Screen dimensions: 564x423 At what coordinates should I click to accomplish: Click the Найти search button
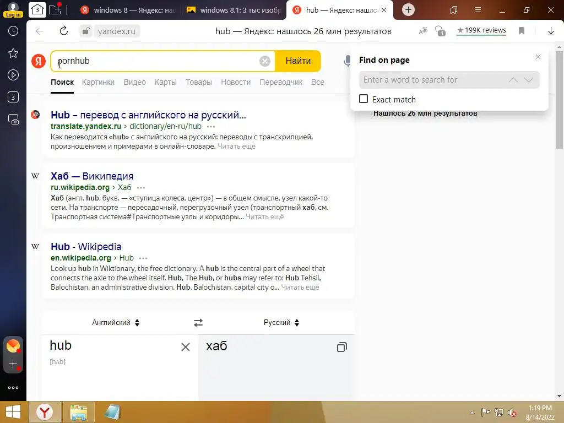(298, 61)
